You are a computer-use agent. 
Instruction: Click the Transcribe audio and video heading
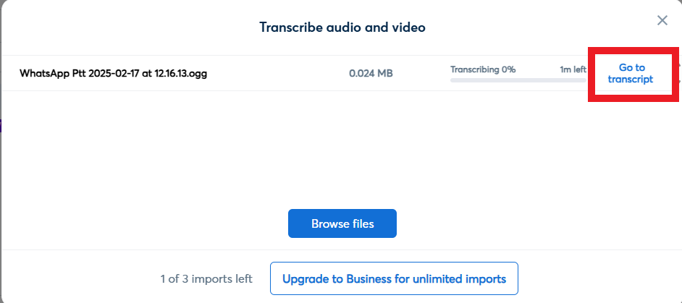[342, 27]
